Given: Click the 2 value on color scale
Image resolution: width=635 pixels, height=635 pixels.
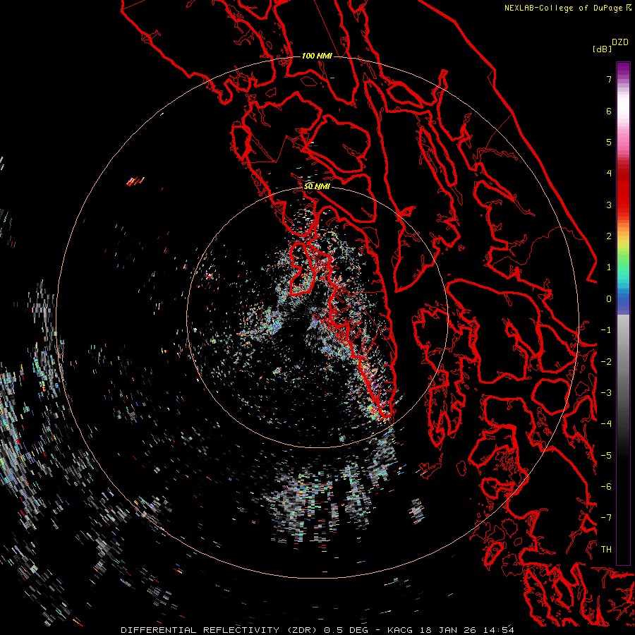Looking at the screenshot, I should tap(609, 236).
